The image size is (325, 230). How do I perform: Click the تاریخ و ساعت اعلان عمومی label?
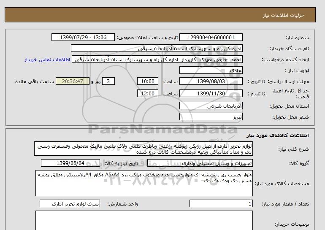[x=147, y=38]
